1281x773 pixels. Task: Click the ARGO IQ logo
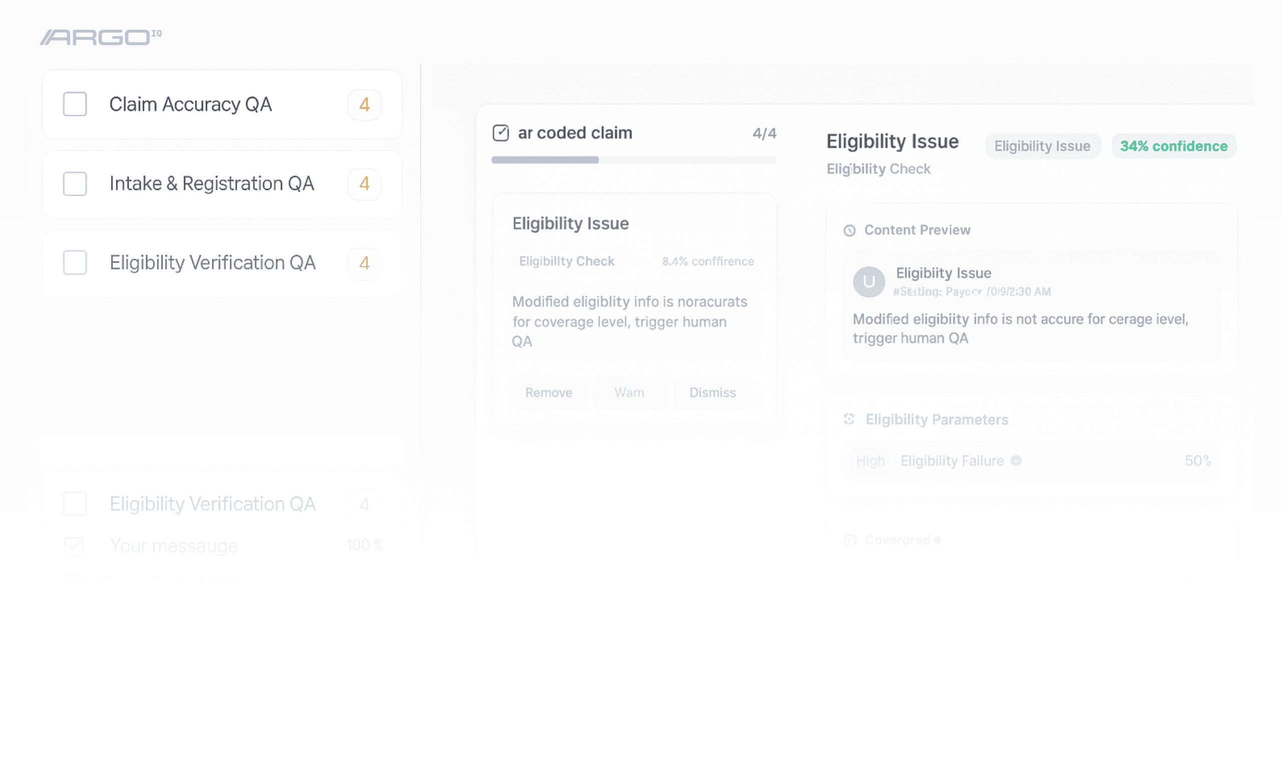(x=101, y=37)
